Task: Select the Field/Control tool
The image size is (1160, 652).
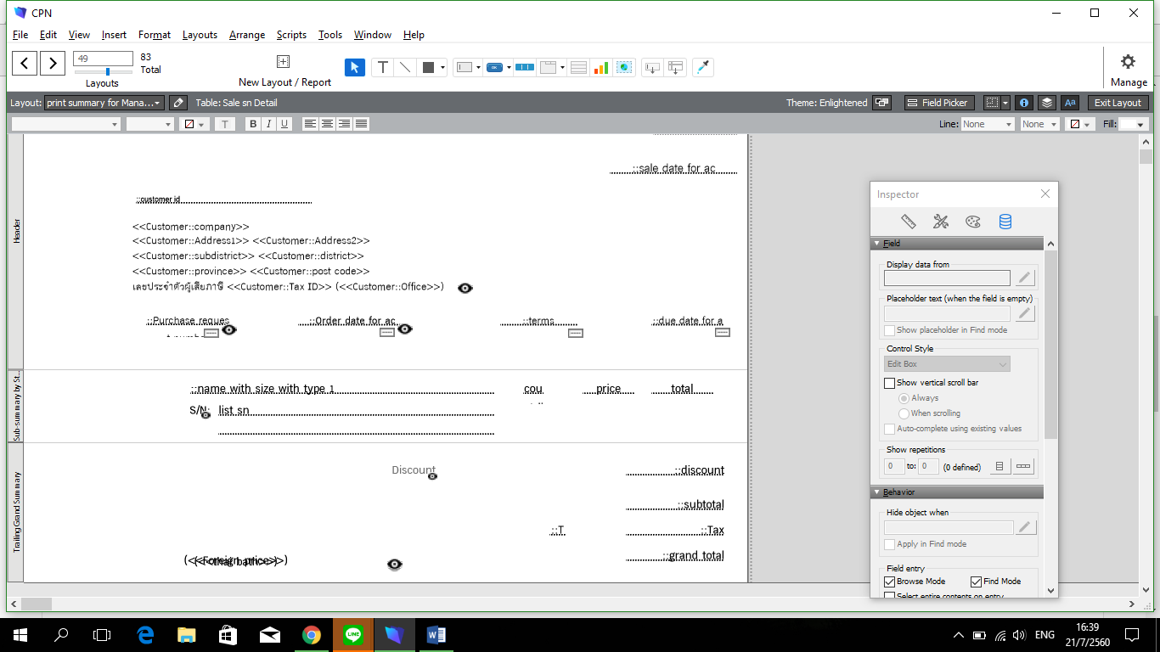Action: pyautogui.click(x=464, y=67)
